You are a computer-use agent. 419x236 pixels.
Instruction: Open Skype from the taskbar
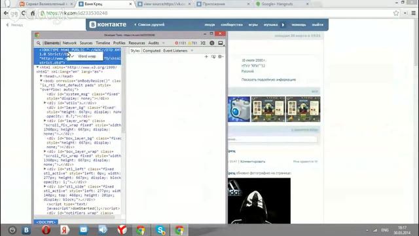click(x=160, y=230)
